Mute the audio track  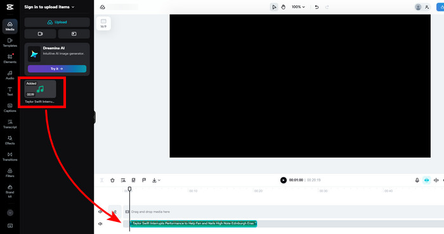tap(100, 224)
